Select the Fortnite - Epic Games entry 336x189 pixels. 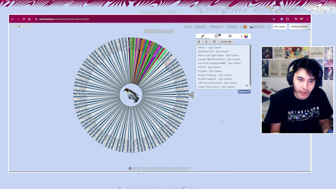[x=210, y=71]
